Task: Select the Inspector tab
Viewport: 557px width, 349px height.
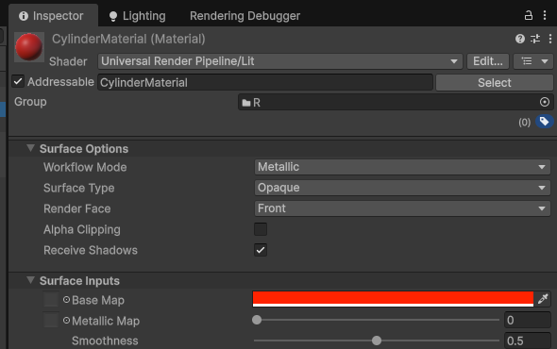Action: pyautogui.click(x=53, y=16)
